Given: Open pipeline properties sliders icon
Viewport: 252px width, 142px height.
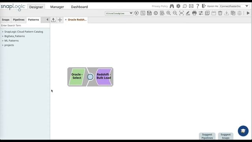Looking at the screenshot, I should pos(143,13).
